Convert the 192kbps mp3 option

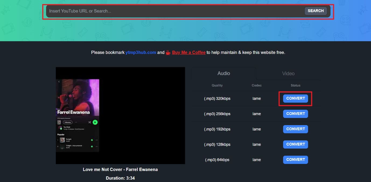point(295,129)
